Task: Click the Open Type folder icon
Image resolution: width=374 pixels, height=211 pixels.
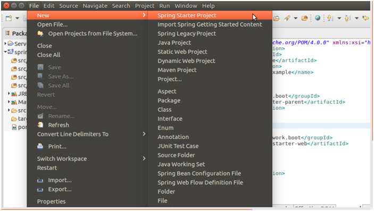Action: (276, 18)
